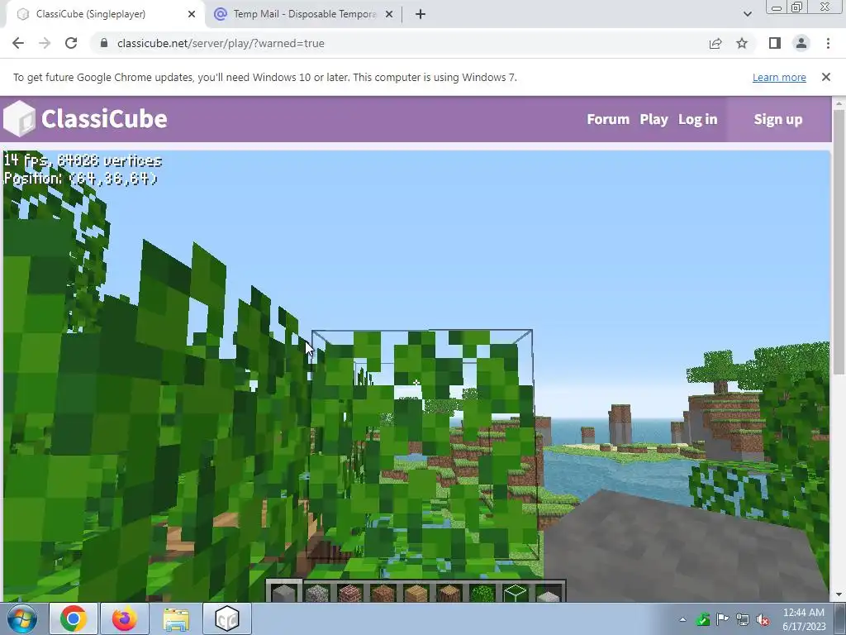Viewport: 846px width, 635px height.
Task: Open Chrome three-dot menu
Action: coord(828,43)
